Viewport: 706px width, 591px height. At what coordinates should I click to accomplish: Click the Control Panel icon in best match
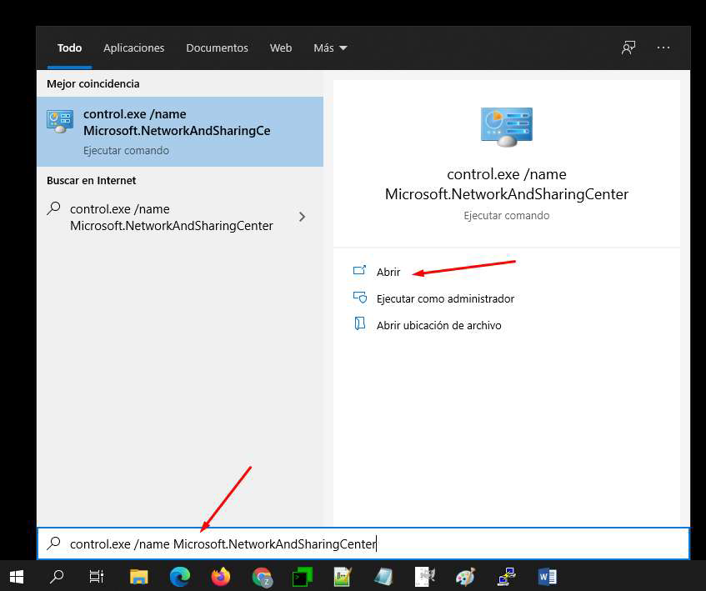60,122
